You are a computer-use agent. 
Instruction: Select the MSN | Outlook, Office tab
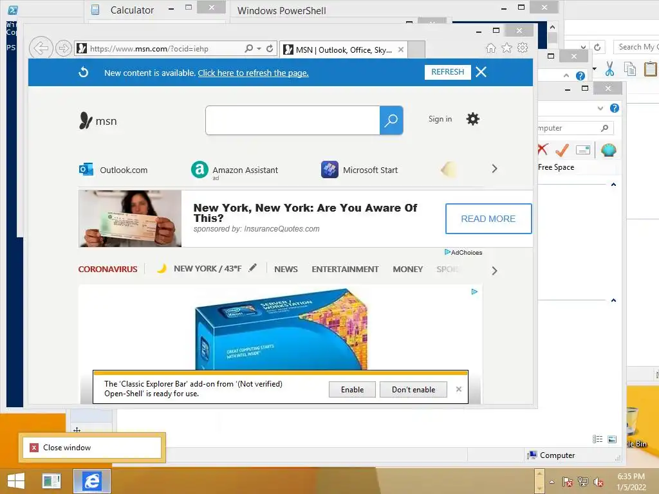[x=344, y=50]
